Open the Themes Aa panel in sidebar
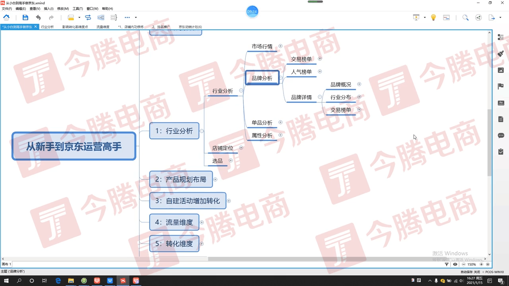Image resolution: width=509 pixels, height=286 pixels. [x=501, y=103]
